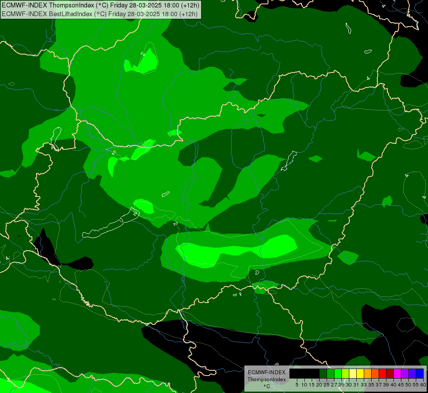Viewport: 428px width, 393px height.
Task: Pick the bright green 27–29 legend swatch
Action: [x=338, y=373]
